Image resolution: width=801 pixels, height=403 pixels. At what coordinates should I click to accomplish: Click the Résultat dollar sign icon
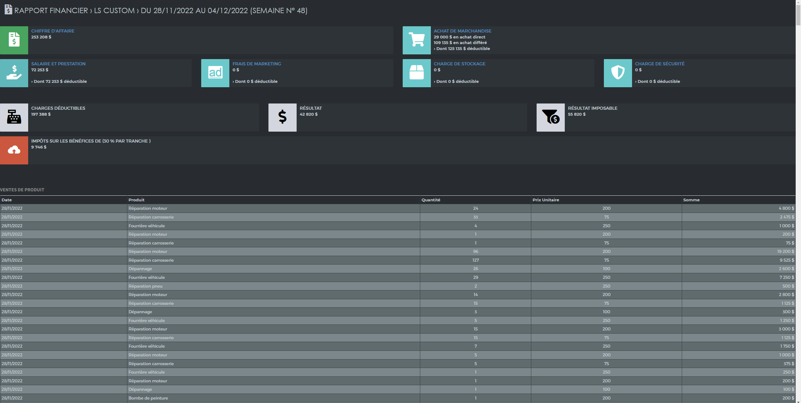(282, 118)
